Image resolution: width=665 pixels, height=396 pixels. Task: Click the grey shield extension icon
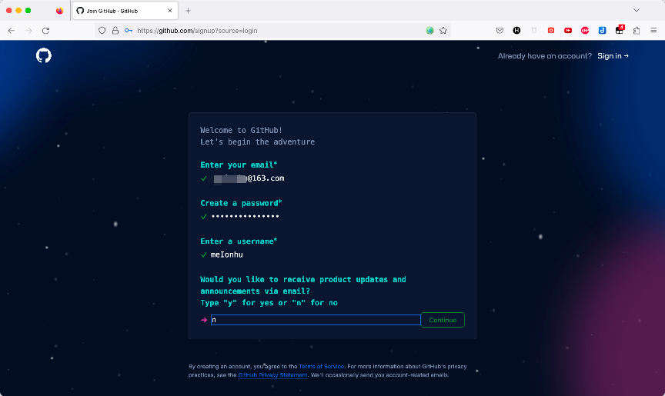[x=534, y=31]
